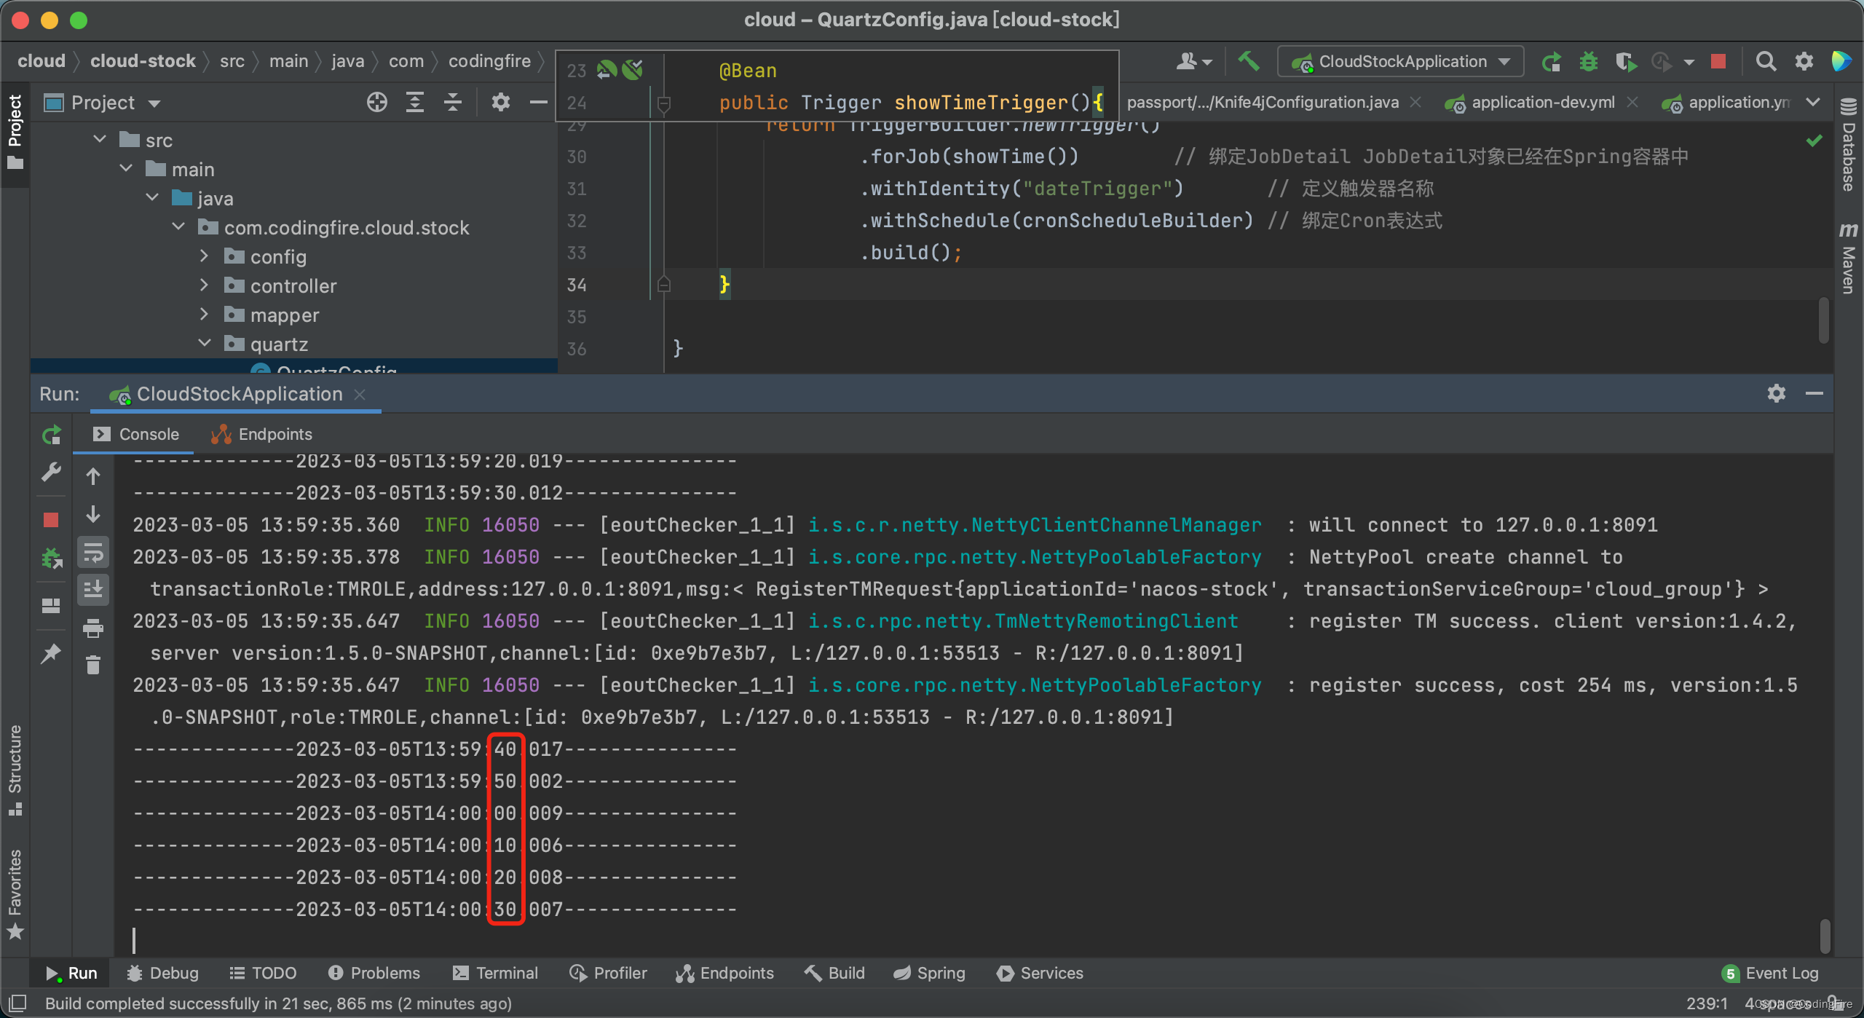This screenshot has height=1018, width=1864.
Task: Open the CloudStockApplication run configuration dropdown
Action: pos(1401,62)
